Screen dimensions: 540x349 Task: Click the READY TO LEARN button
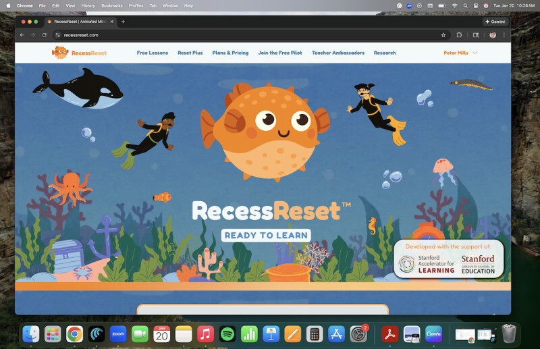pyautogui.click(x=266, y=236)
